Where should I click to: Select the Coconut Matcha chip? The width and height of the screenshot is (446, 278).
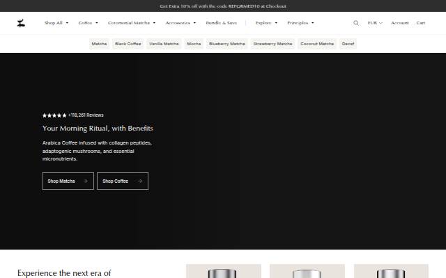pos(317,44)
